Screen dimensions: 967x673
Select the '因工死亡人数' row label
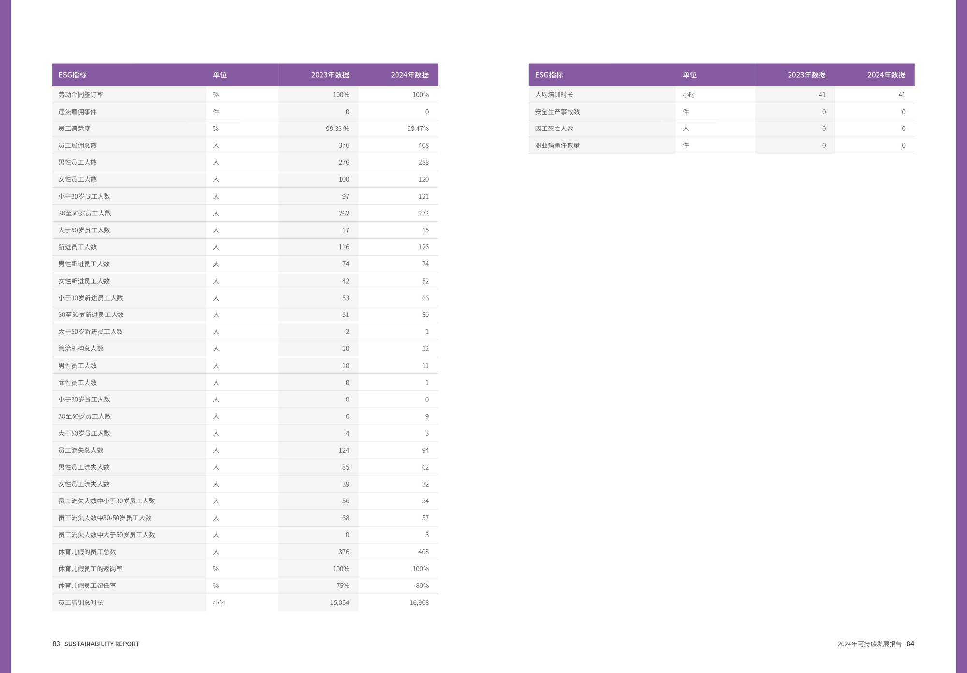[554, 129]
